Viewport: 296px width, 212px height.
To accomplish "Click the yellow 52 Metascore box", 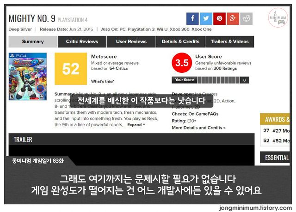I will [x=71, y=69].
